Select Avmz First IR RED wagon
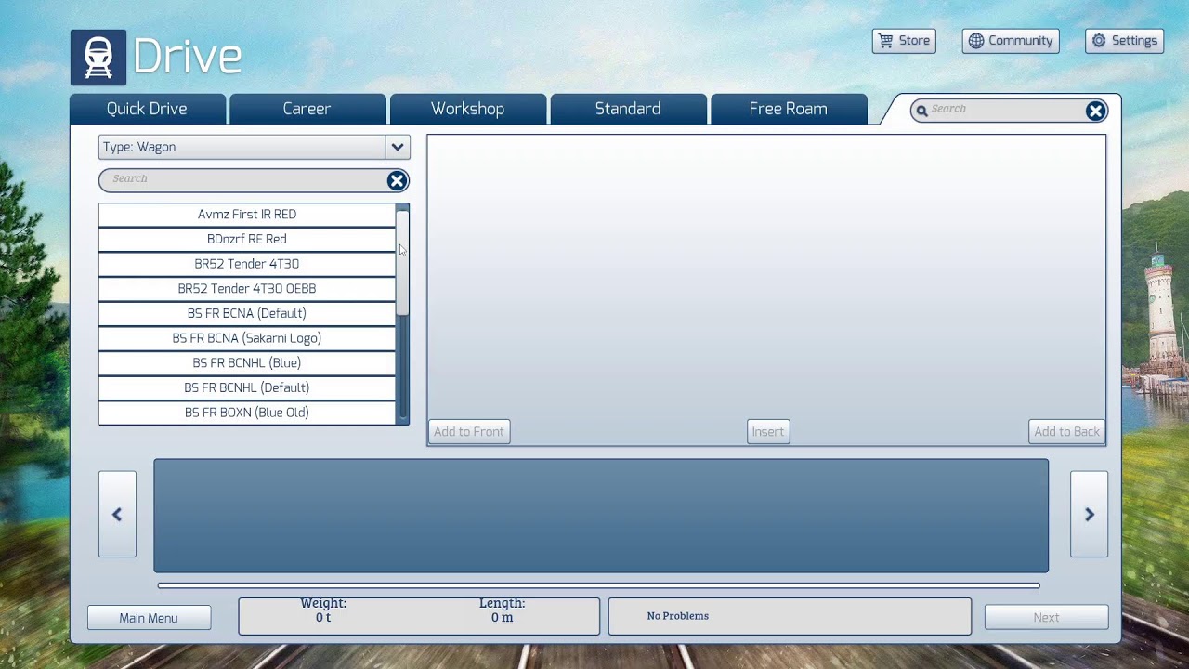 tap(246, 215)
